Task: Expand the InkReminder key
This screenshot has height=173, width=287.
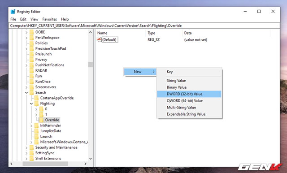Action: tap(31, 125)
